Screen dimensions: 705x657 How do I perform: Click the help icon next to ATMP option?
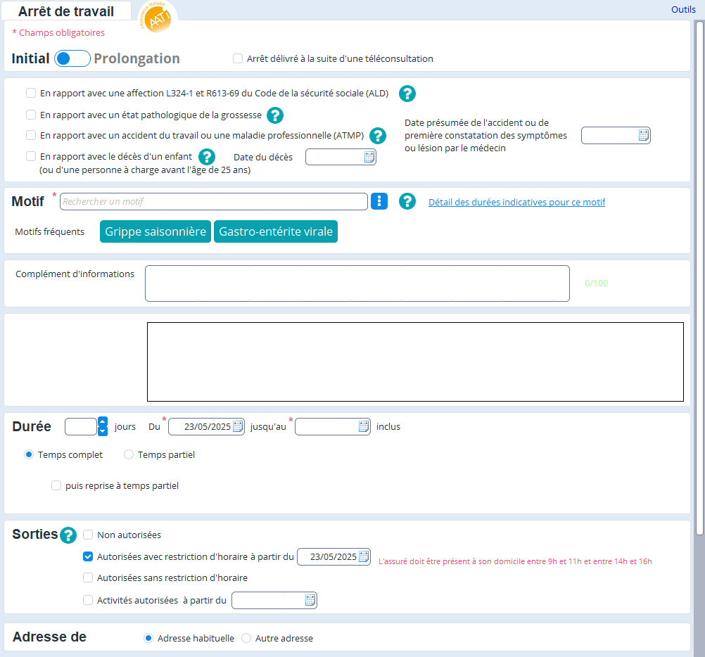[x=379, y=136]
